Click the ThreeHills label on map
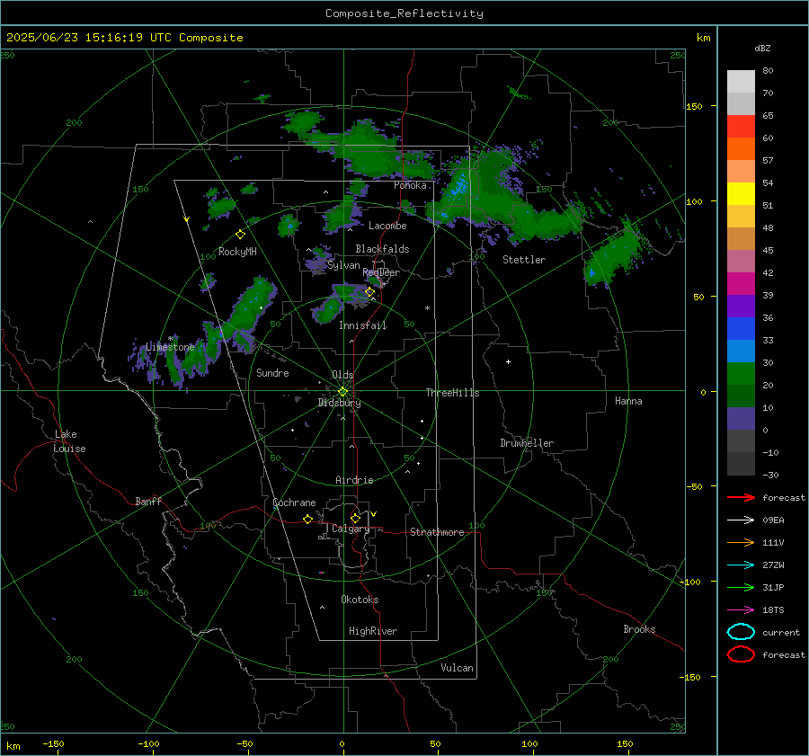Image resolution: width=809 pixels, height=756 pixels. pyautogui.click(x=452, y=393)
